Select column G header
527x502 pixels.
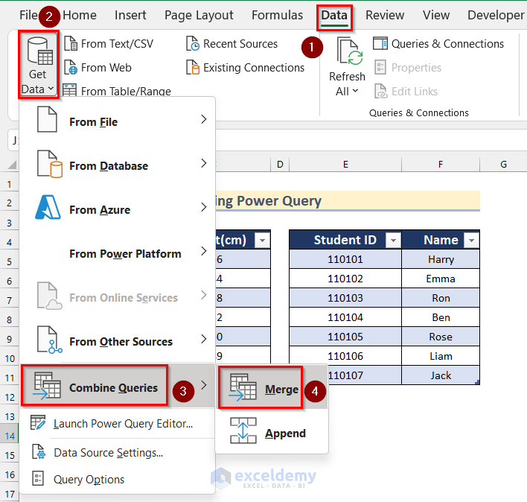pyautogui.click(x=503, y=164)
